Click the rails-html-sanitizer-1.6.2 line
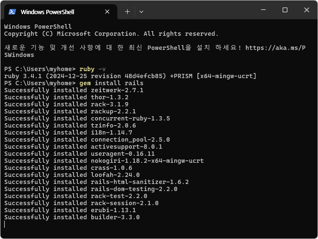Viewport: 318px width, 239px height. [x=96, y=182]
